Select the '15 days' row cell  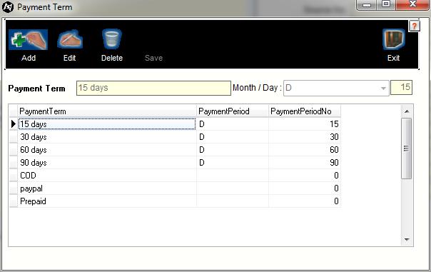click(107, 124)
